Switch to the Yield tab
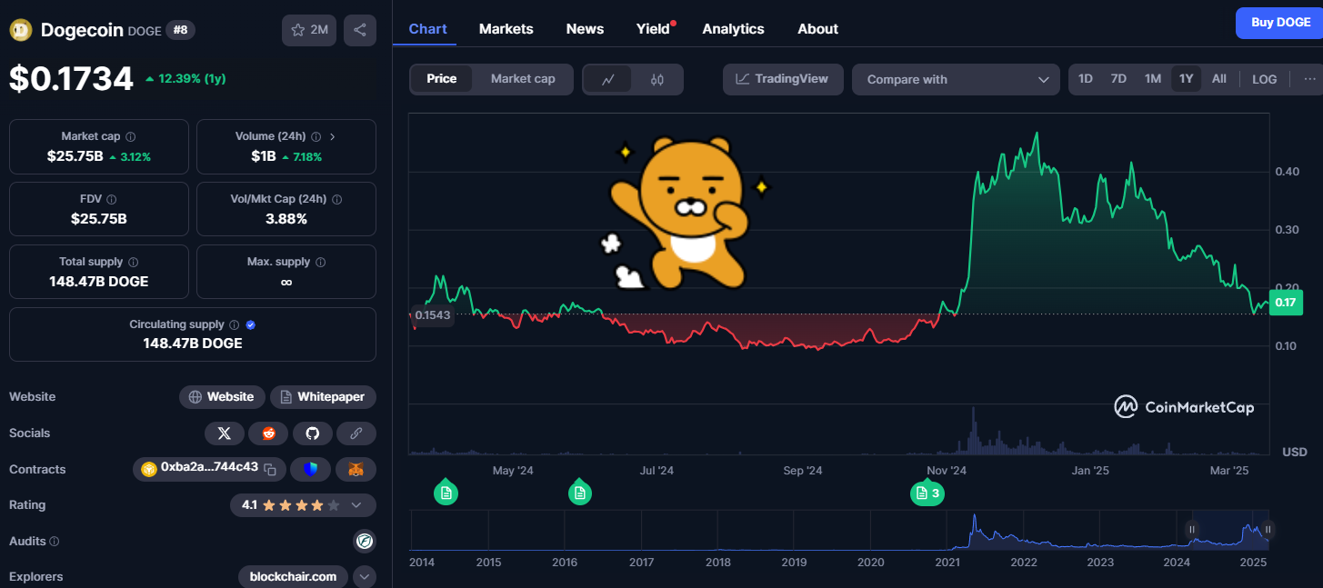The width and height of the screenshot is (1323, 588). 654,29
